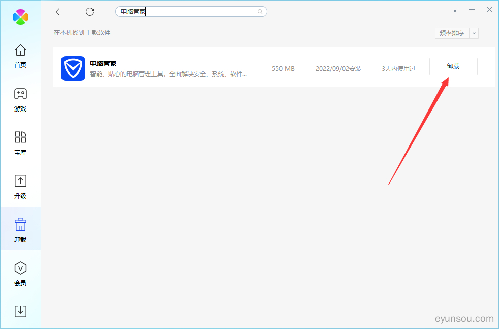The width and height of the screenshot is (499, 329).
Task: Click the 550 MB size value
Action: point(283,68)
